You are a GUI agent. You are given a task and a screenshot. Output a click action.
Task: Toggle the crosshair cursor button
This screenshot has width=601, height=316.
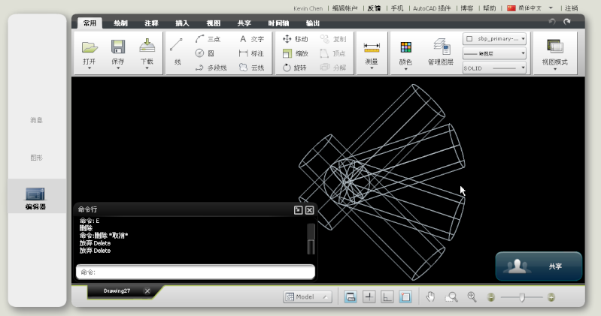[369, 297]
